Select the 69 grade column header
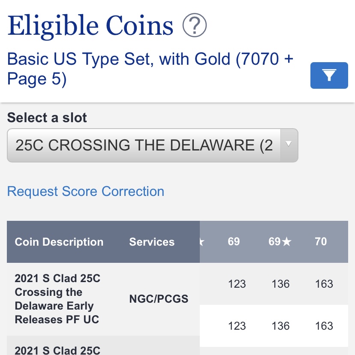This screenshot has height=355, width=355. pyautogui.click(x=234, y=241)
